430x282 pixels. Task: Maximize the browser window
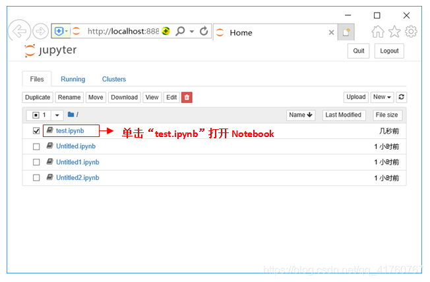(377, 15)
